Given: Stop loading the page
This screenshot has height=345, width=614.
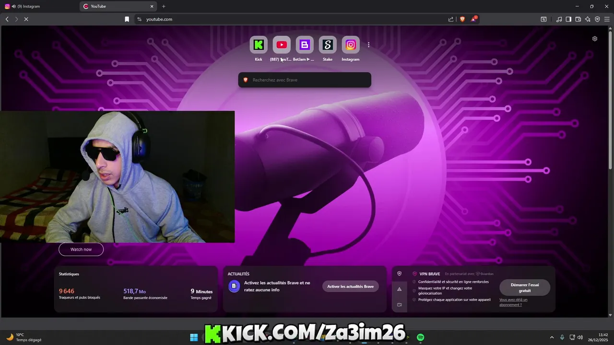Looking at the screenshot, I should pyautogui.click(x=26, y=19).
